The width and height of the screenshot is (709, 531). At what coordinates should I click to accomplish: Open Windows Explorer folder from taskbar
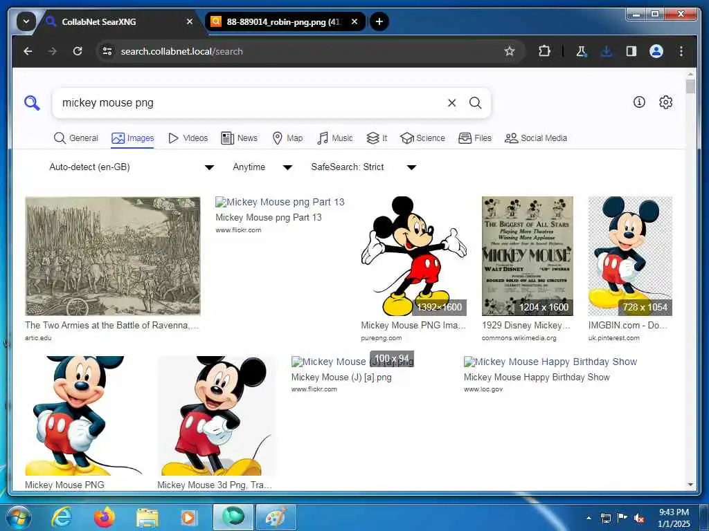147,517
